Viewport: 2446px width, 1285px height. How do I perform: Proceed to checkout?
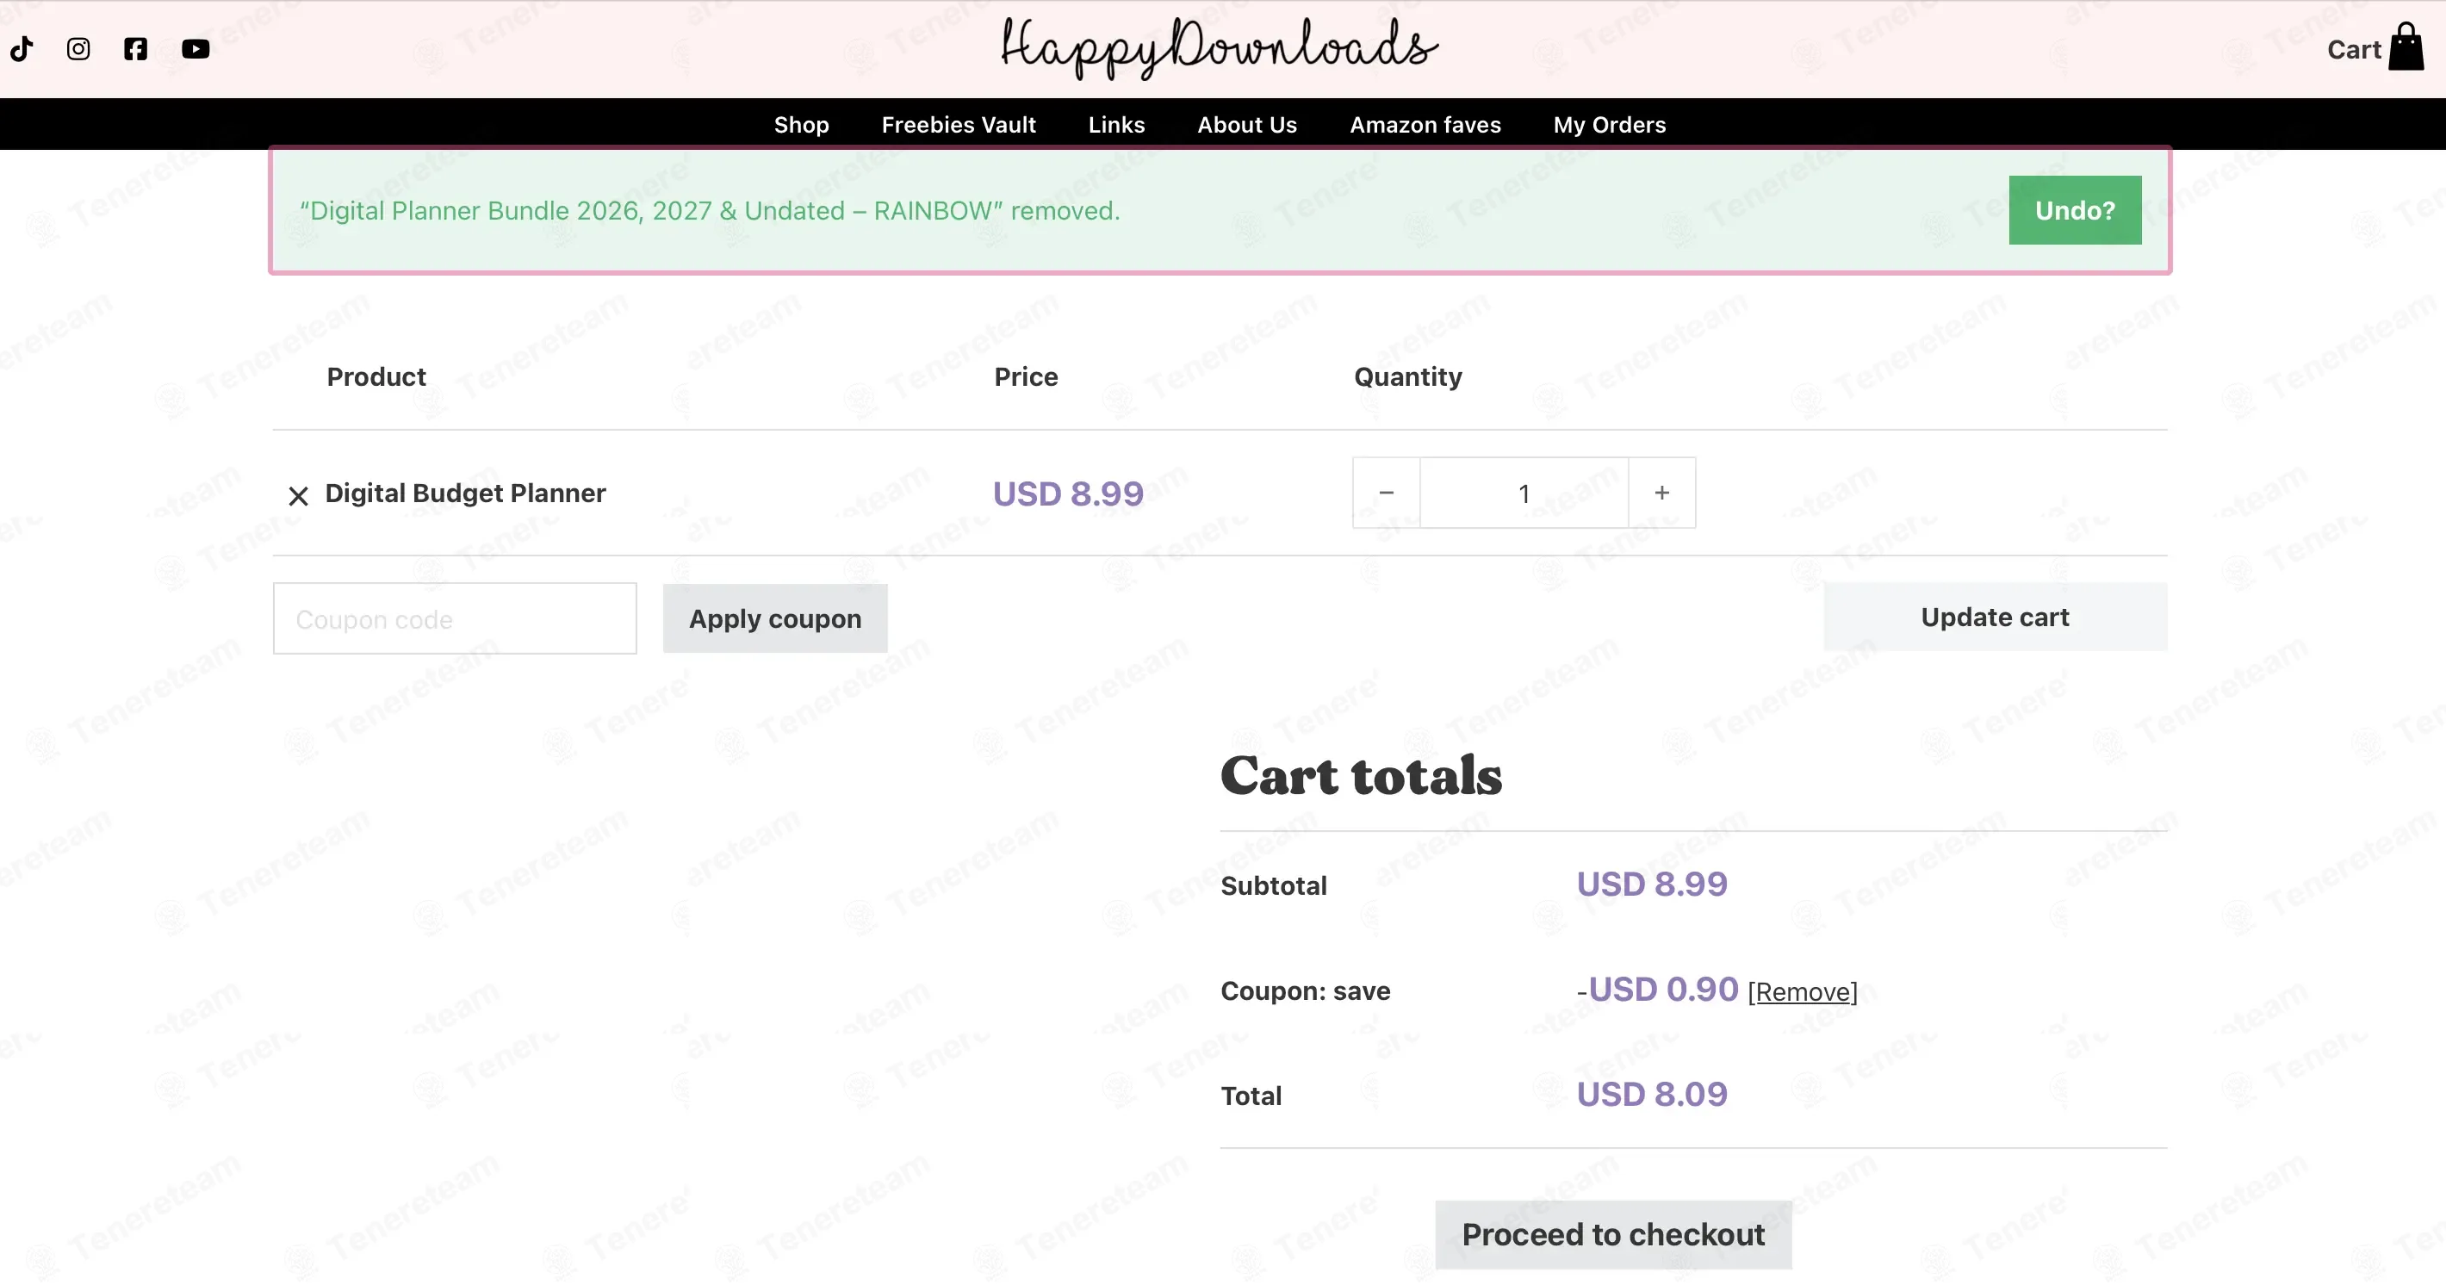click(x=1613, y=1233)
